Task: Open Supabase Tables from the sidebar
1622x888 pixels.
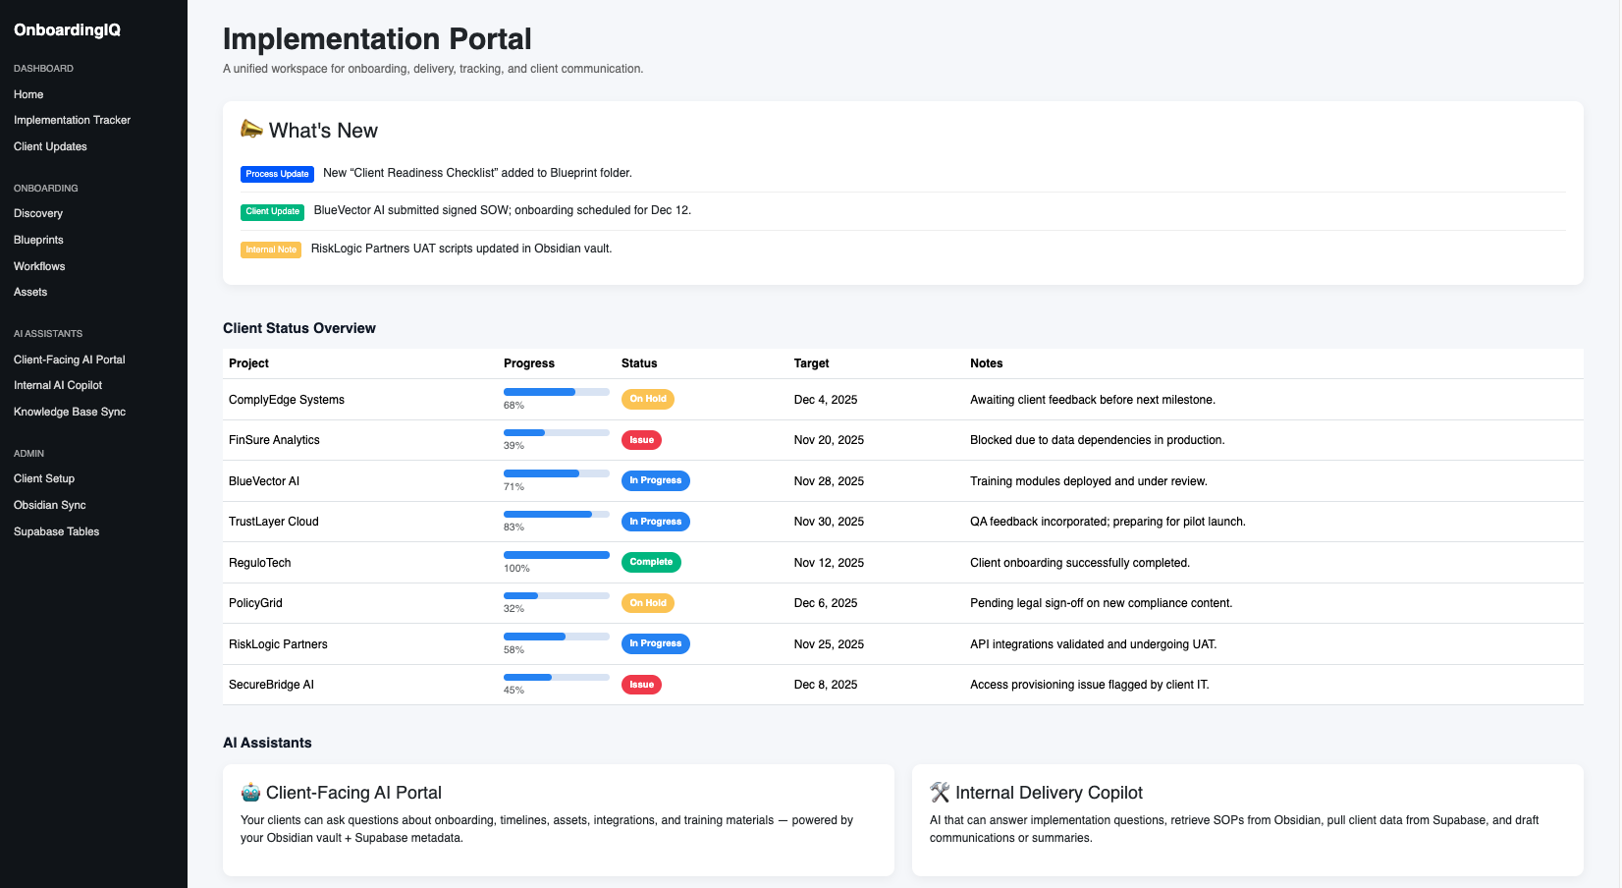Action: point(56,531)
